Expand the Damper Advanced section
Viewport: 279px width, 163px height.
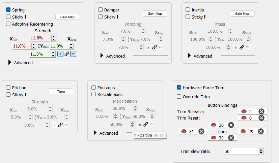(x=102, y=56)
